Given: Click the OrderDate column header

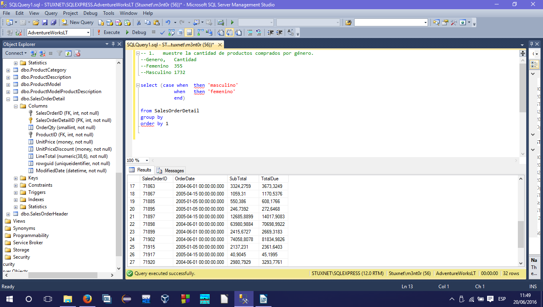Looking at the screenshot, I should pyautogui.click(x=200, y=179).
